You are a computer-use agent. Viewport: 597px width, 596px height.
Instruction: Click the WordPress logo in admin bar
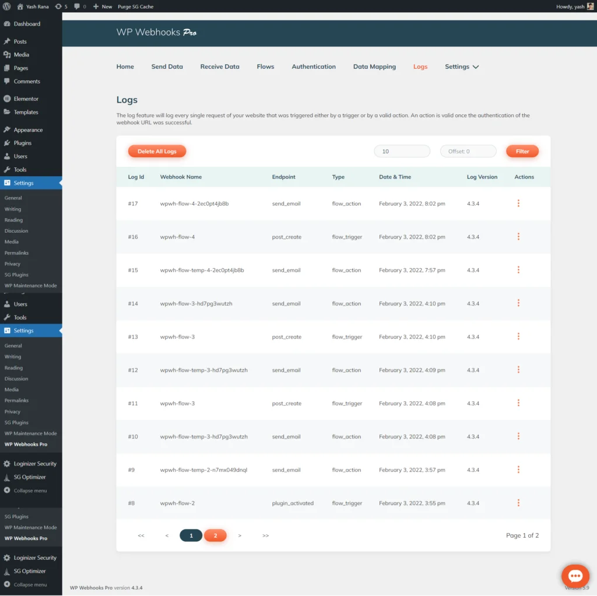pos(6,6)
